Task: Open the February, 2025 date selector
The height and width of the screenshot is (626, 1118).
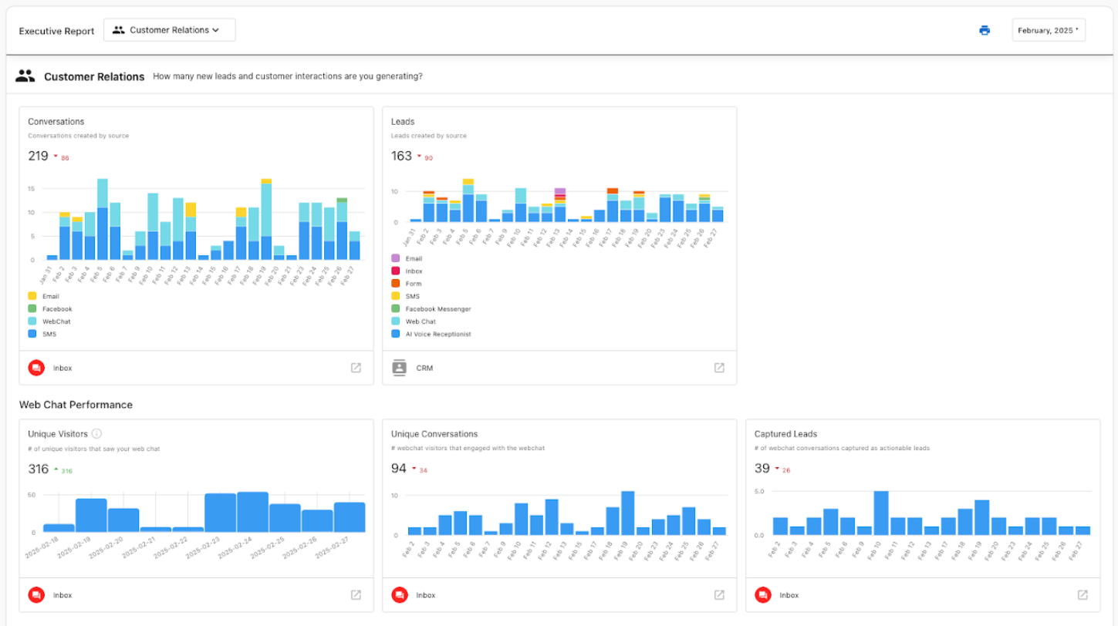Action: (1048, 30)
